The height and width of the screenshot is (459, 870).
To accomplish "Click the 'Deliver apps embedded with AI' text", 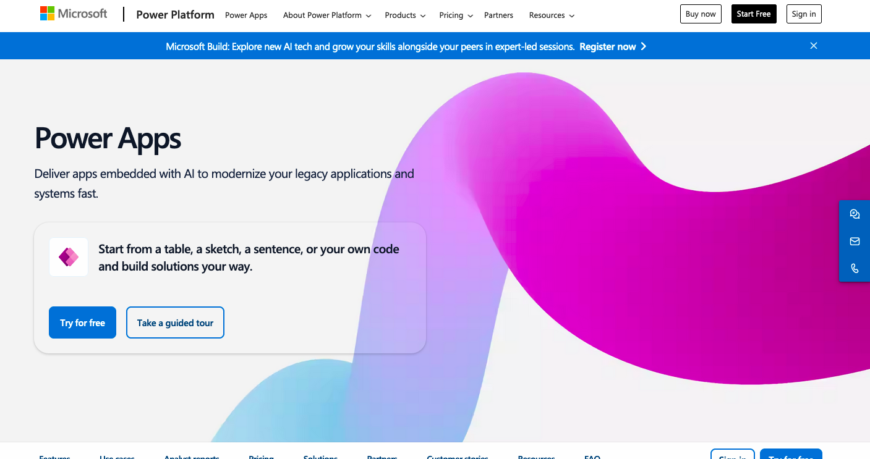I will [x=224, y=183].
